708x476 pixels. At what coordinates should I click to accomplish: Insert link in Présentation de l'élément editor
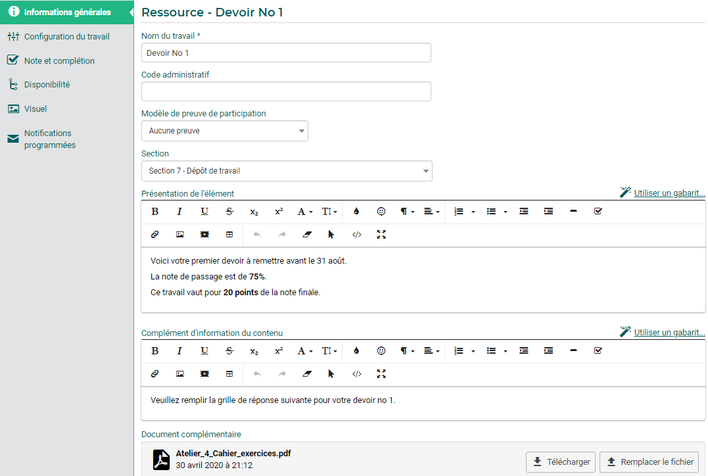155,235
